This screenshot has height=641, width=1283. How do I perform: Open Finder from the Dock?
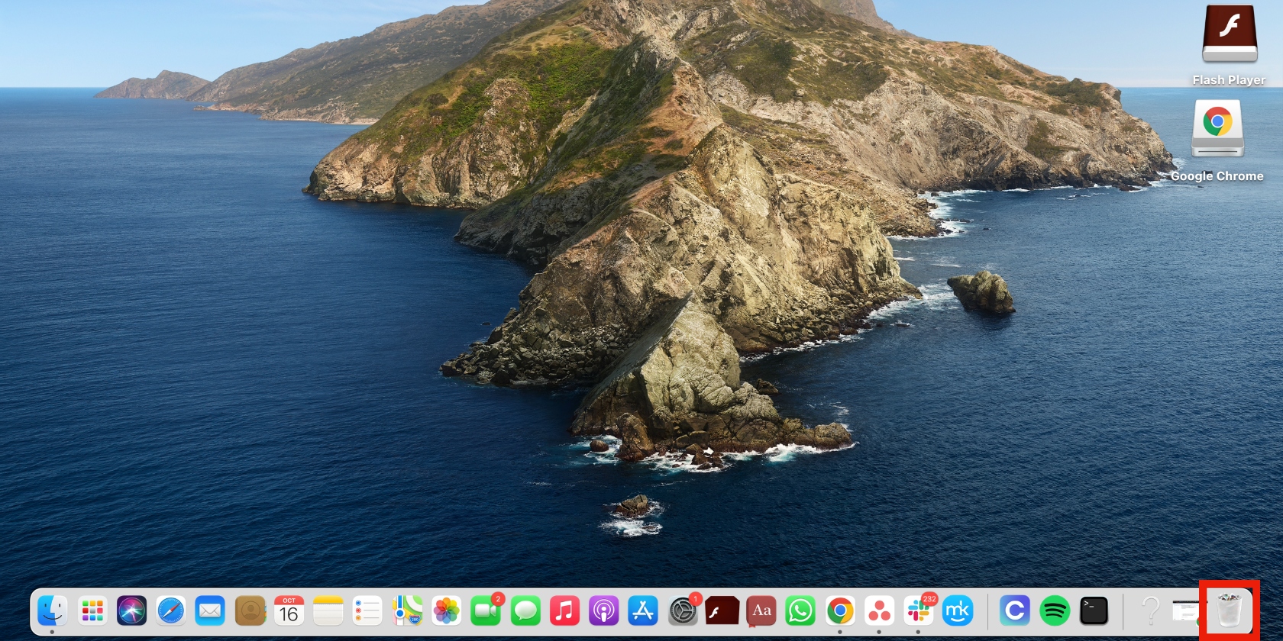[52, 611]
